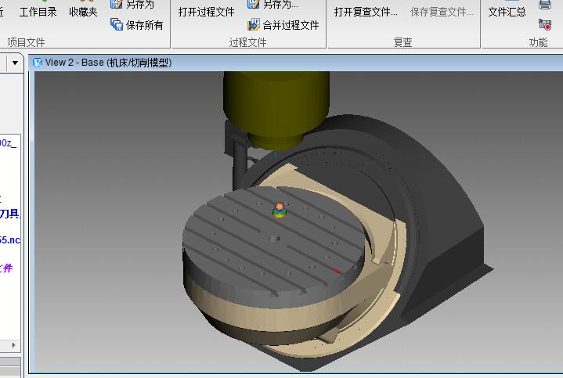Click the left panel scroll-right arrow
This screenshot has height=378, width=563.
(x=13, y=345)
